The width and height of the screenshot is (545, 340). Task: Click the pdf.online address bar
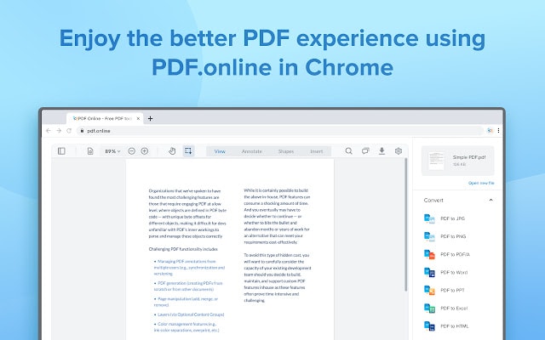click(280, 131)
